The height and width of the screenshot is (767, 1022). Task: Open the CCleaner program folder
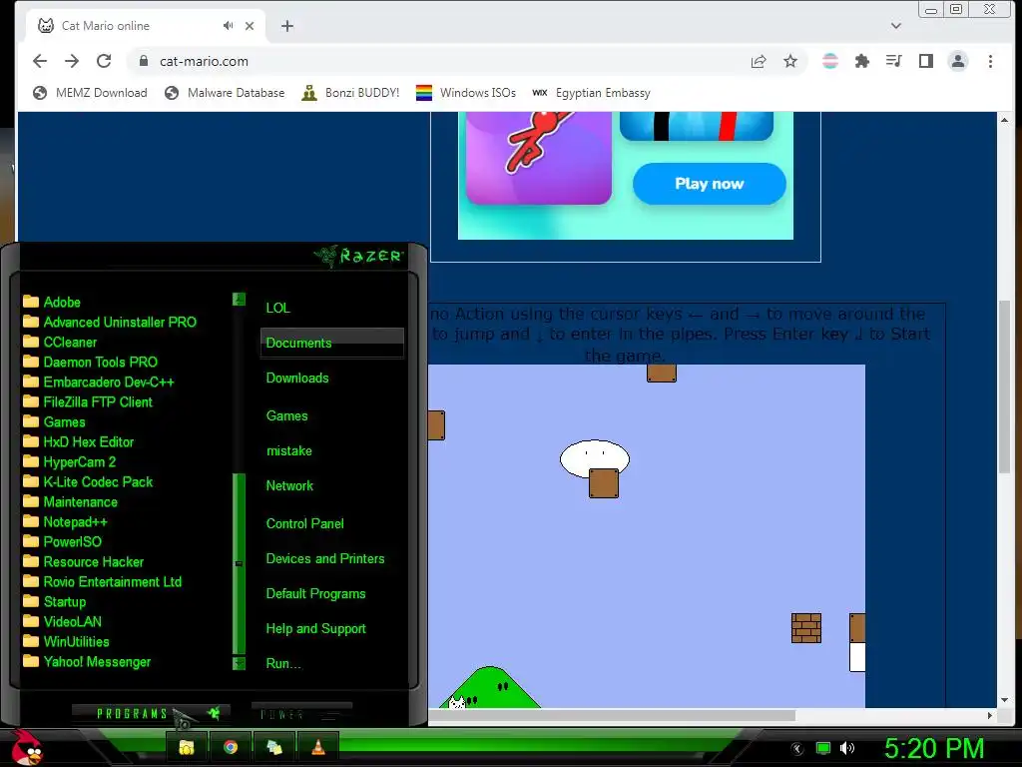click(x=59, y=343)
